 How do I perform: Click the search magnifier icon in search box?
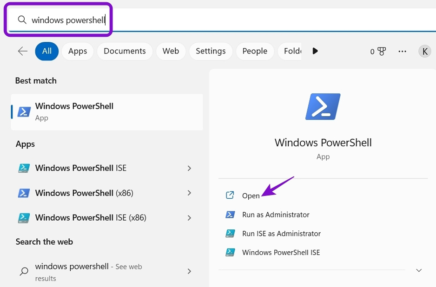tap(22, 20)
